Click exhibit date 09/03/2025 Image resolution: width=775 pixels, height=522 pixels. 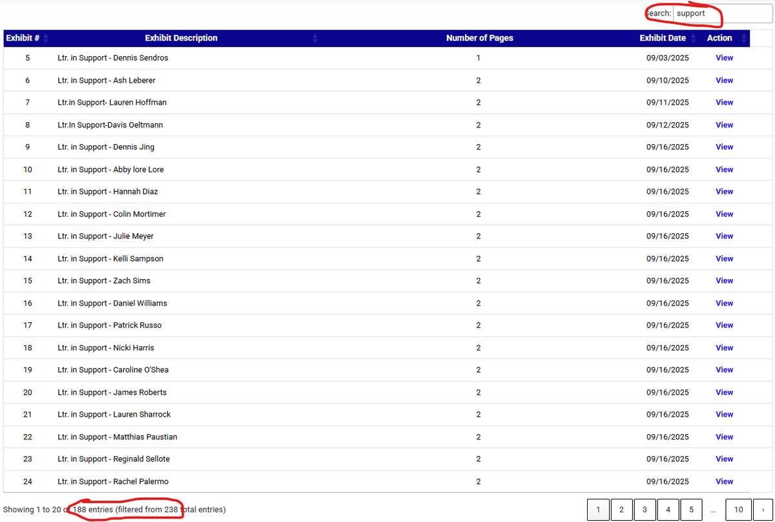(668, 58)
